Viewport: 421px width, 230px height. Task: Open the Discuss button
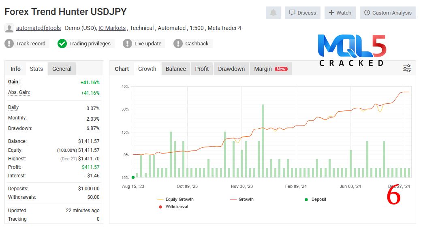(x=303, y=13)
